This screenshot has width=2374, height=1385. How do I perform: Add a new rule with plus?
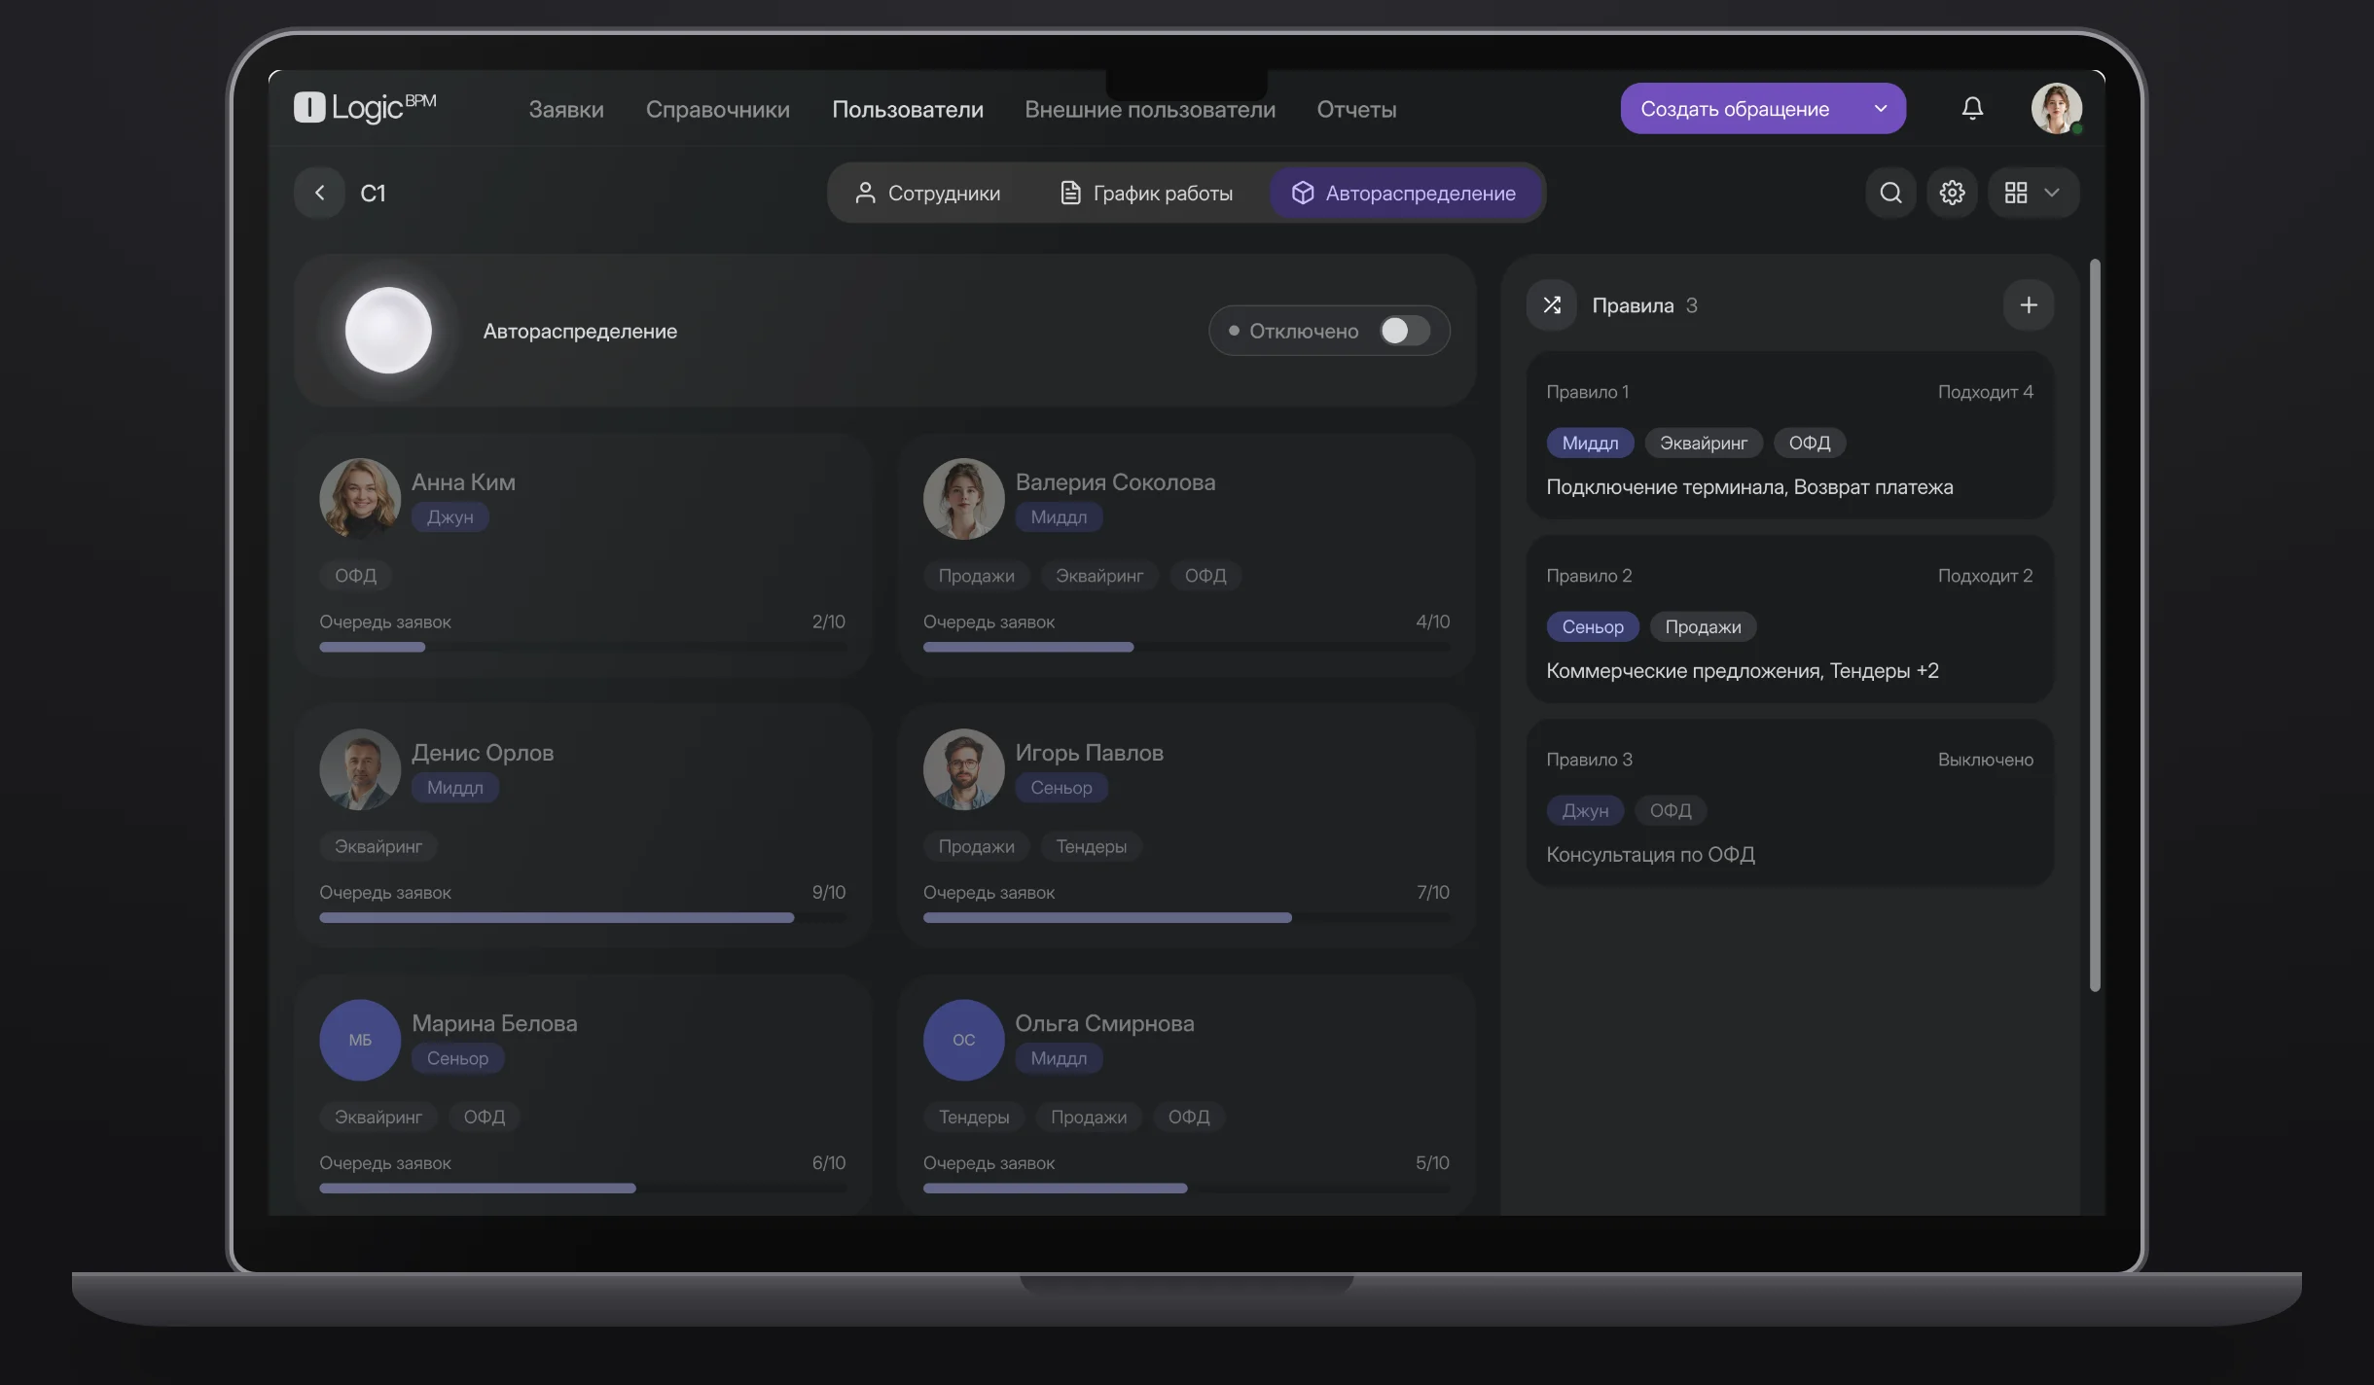pyautogui.click(x=2029, y=305)
